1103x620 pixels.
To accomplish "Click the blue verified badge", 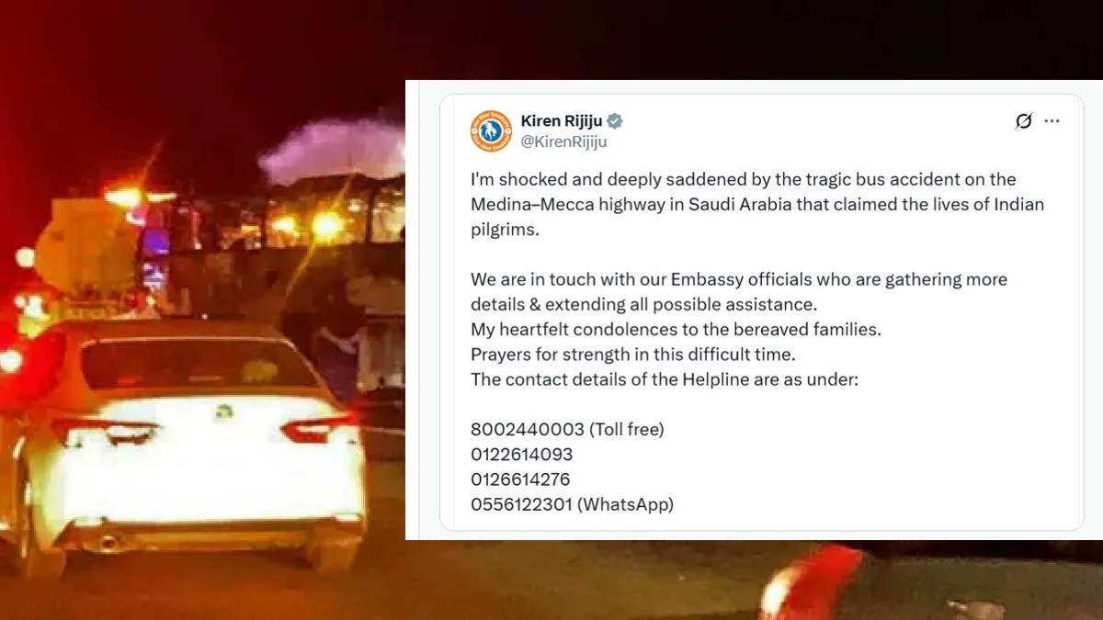I will [615, 121].
